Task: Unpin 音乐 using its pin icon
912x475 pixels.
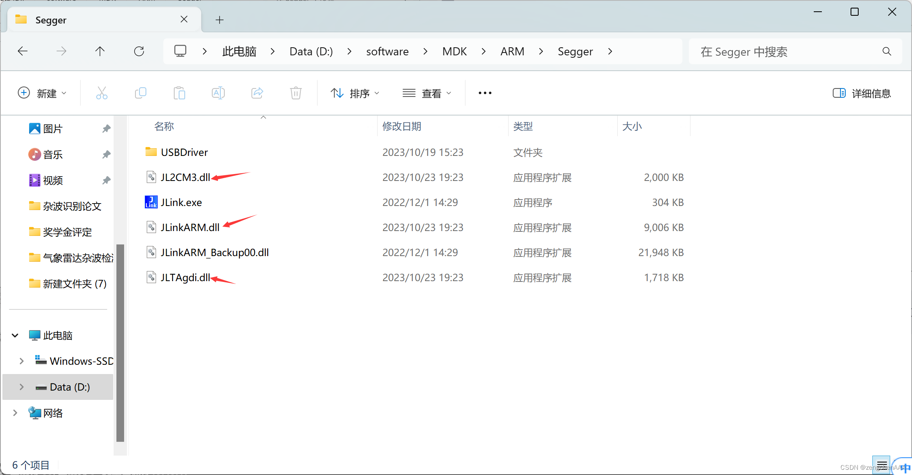Action: [106, 155]
